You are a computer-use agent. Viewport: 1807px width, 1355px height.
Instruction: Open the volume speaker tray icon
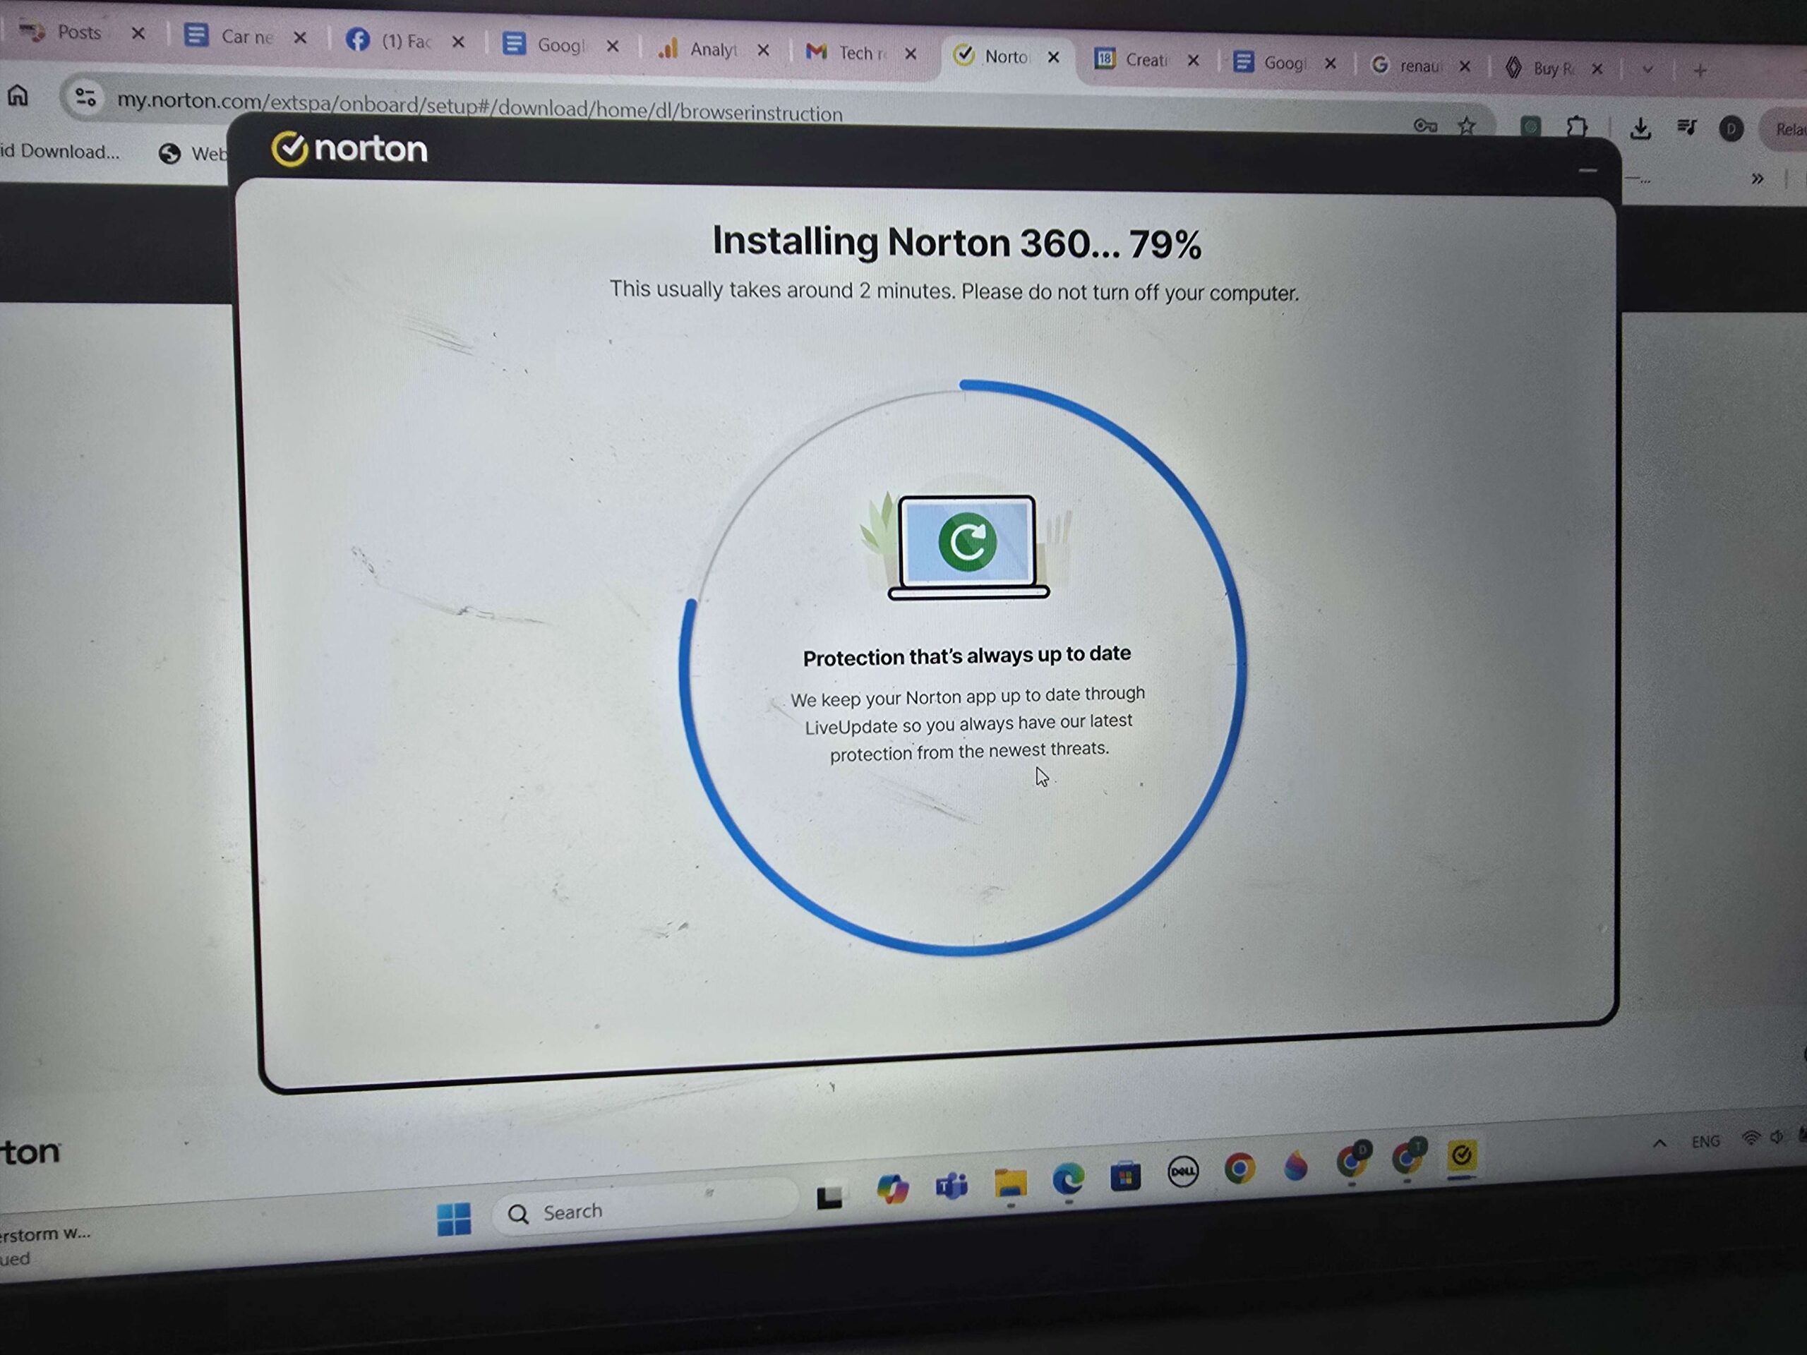click(x=1777, y=1137)
